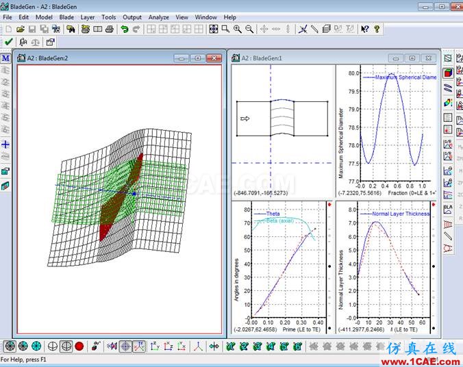
Task: Click the red marker above angle graph
Action: tap(329, 204)
